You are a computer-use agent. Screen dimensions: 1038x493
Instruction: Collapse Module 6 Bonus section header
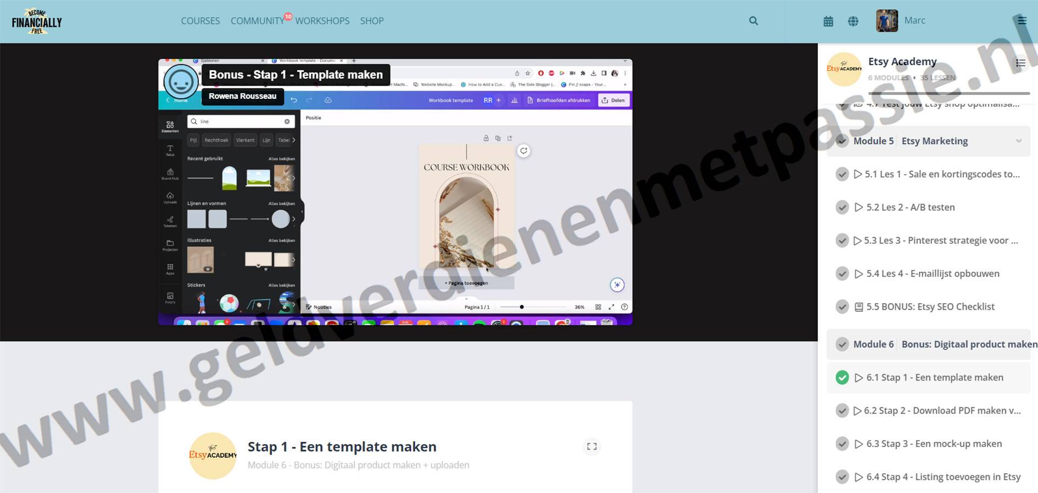click(x=928, y=344)
